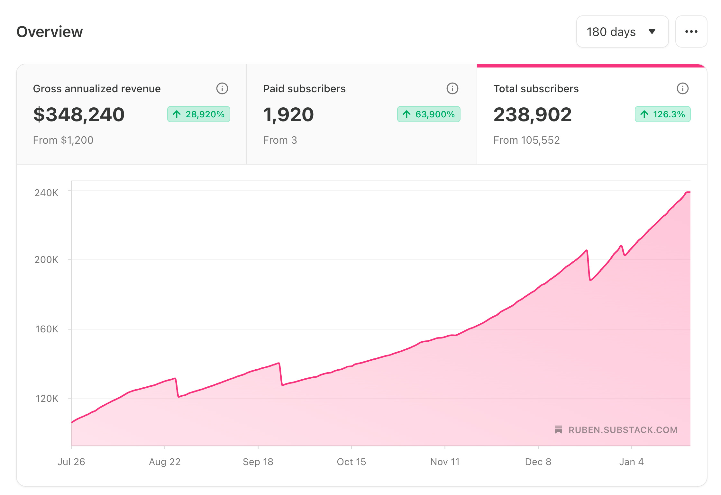Image resolution: width=721 pixels, height=495 pixels.
Task: Click the Nov 11 x-axis date marker
Action: coord(445,462)
